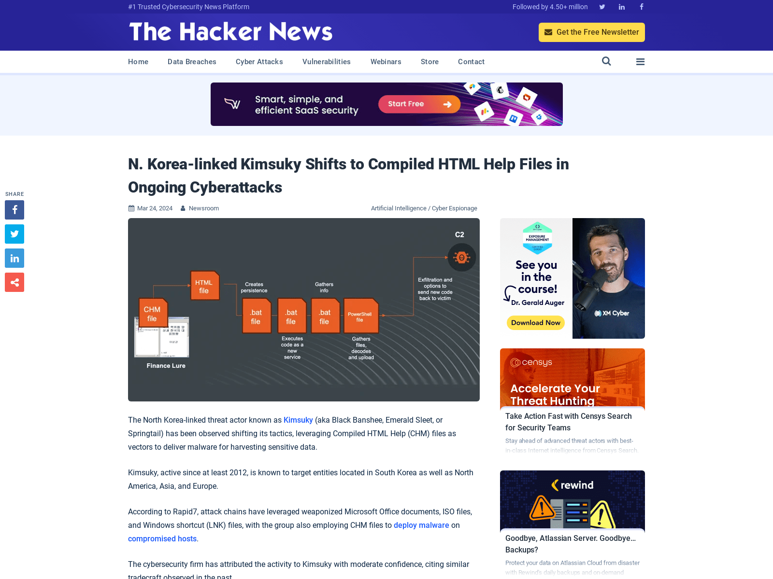Open the Kimsuky attack chain diagram image

(304, 310)
